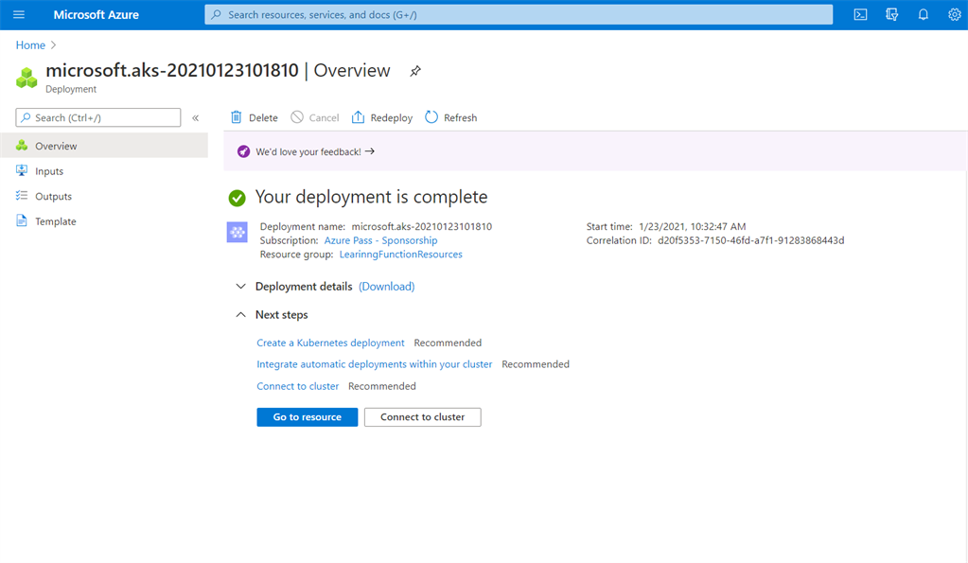Collapse the sidebar with the double chevron

195,117
